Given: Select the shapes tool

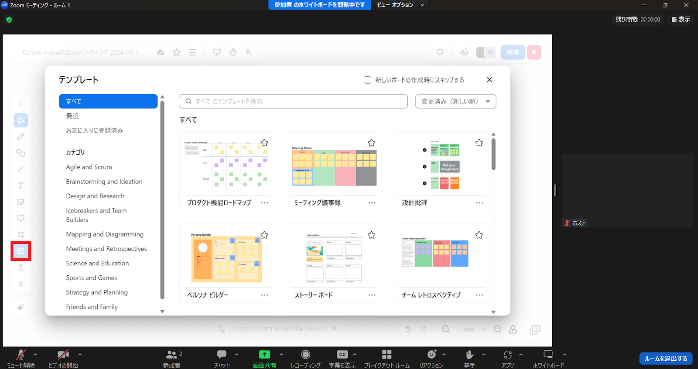Looking at the screenshot, I should [21, 153].
